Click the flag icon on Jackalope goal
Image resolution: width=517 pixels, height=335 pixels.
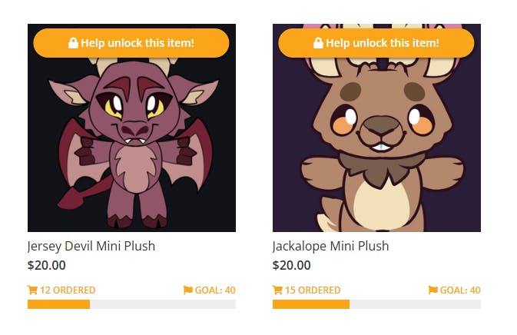tap(433, 290)
